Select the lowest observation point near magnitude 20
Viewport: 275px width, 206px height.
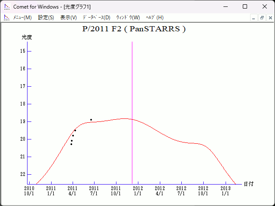click(x=71, y=144)
